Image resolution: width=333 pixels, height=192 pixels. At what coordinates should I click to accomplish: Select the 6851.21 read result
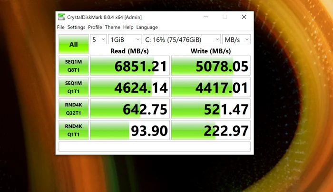[x=130, y=66]
